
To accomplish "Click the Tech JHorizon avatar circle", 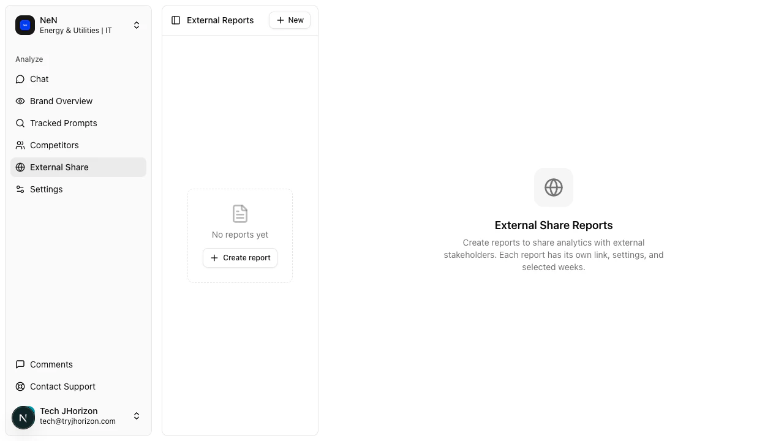I will tap(23, 417).
